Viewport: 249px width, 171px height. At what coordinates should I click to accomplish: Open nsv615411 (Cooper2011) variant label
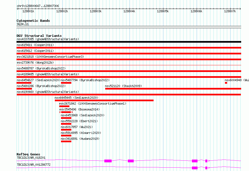(35, 45)
